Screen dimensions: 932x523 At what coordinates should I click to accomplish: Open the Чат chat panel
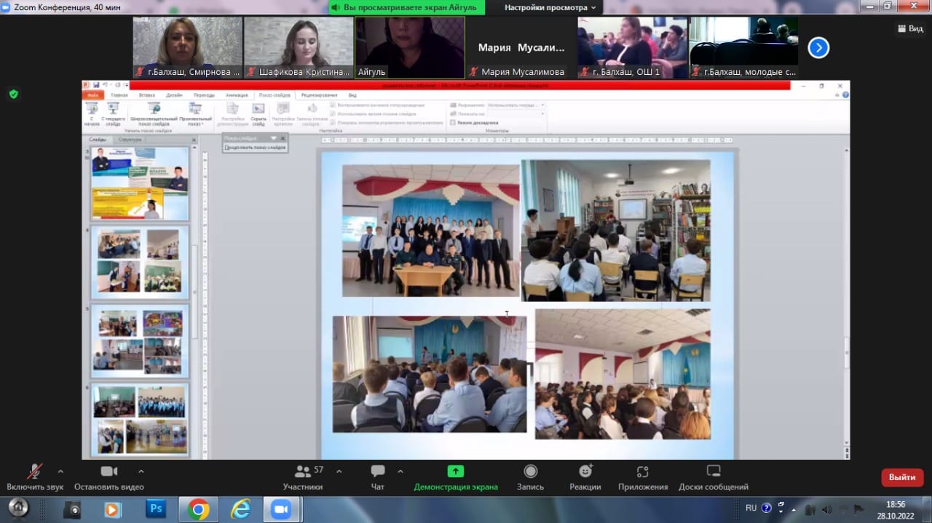[x=377, y=472]
